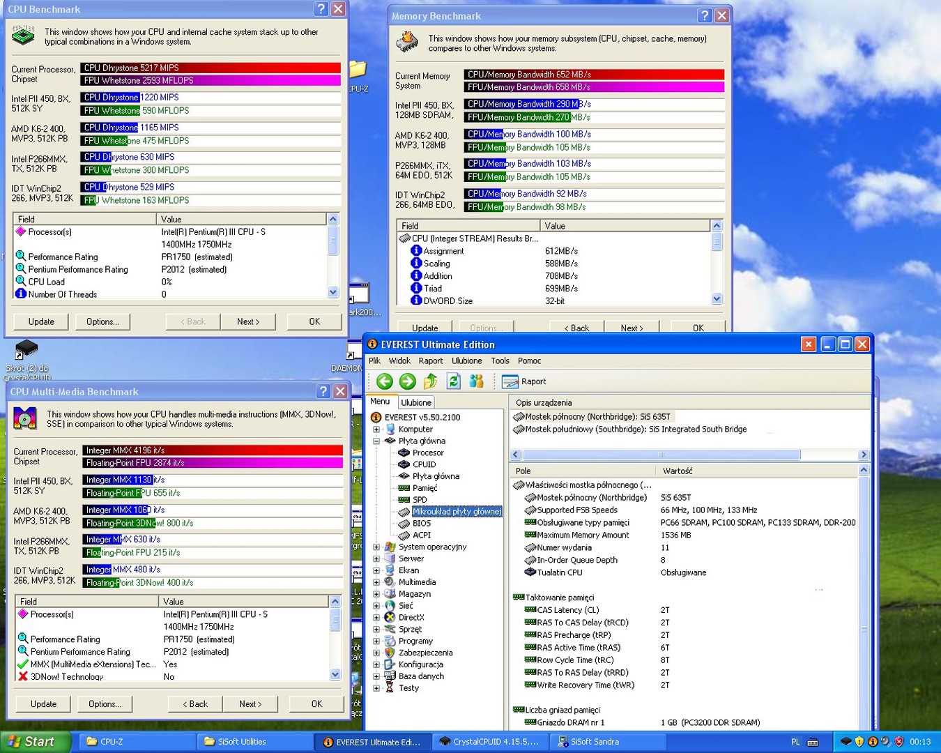Click the CPU Benchmark list scroll-down arrow
The height and width of the screenshot is (753, 941).
pos(333,293)
